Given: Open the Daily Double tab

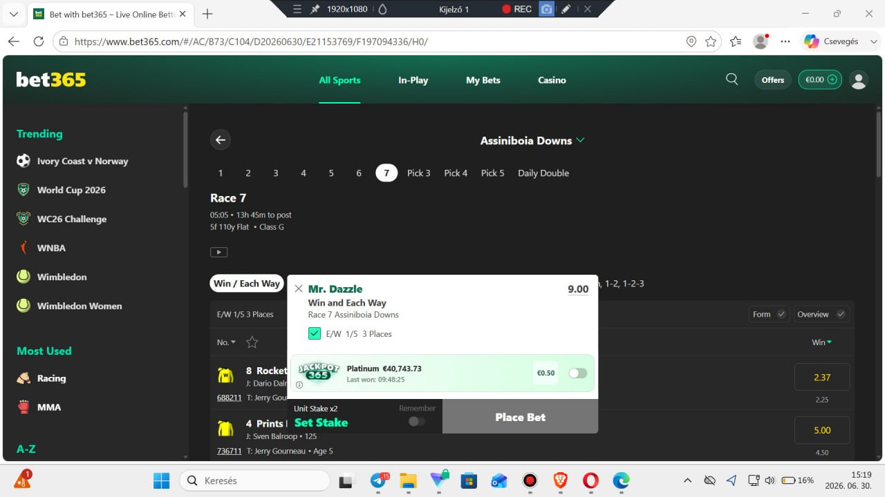Looking at the screenshot, I should [x=543, y=173].
